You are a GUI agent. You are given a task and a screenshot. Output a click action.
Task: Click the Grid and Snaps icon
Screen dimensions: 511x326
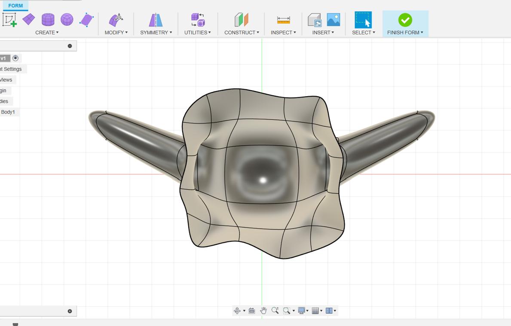tap(315, 311)
